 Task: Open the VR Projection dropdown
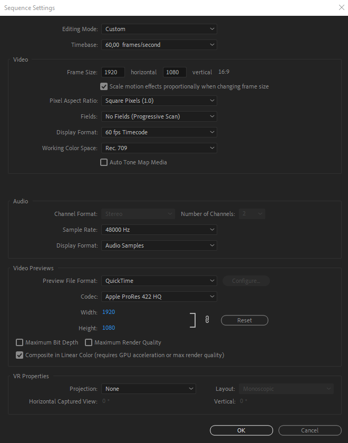148,388
